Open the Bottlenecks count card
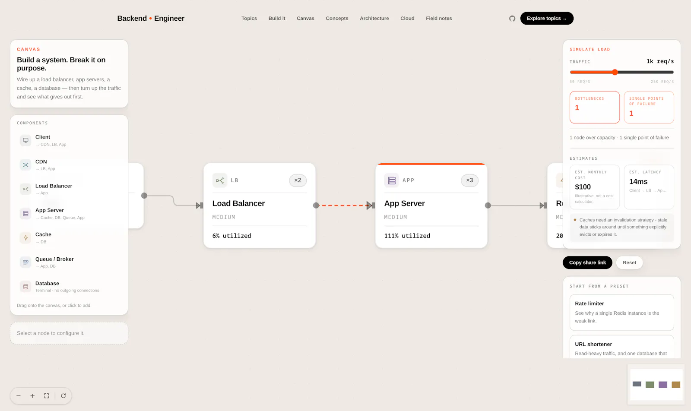Viewport: 691px width, 411px height. 595,107
